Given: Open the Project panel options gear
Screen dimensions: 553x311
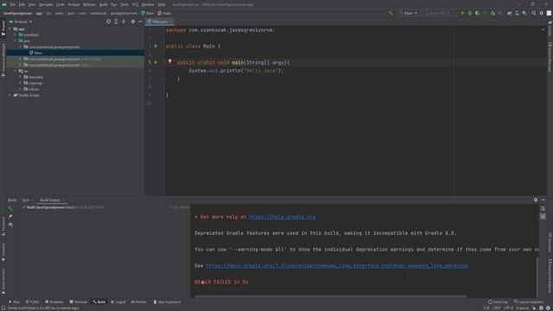Looking at the screenshot, I should pyautogui.click(x=132, y=22).
